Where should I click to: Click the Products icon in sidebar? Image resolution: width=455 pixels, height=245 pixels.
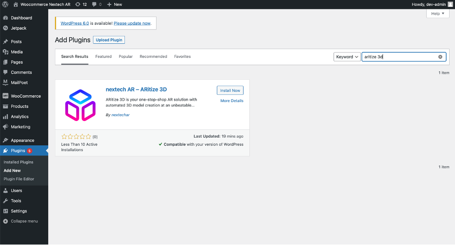pos(5,106)
